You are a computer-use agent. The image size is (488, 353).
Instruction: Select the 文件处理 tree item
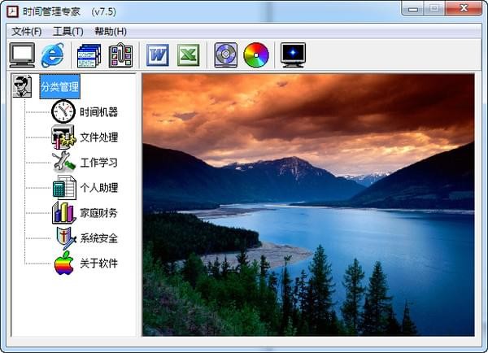(x=98, y=137)
